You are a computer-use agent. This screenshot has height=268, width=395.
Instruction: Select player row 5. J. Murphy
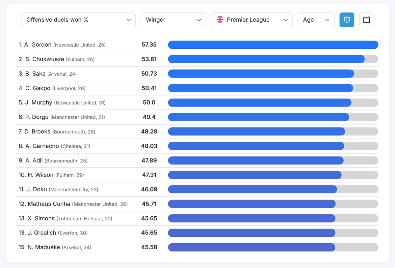(x=198, y=103)
